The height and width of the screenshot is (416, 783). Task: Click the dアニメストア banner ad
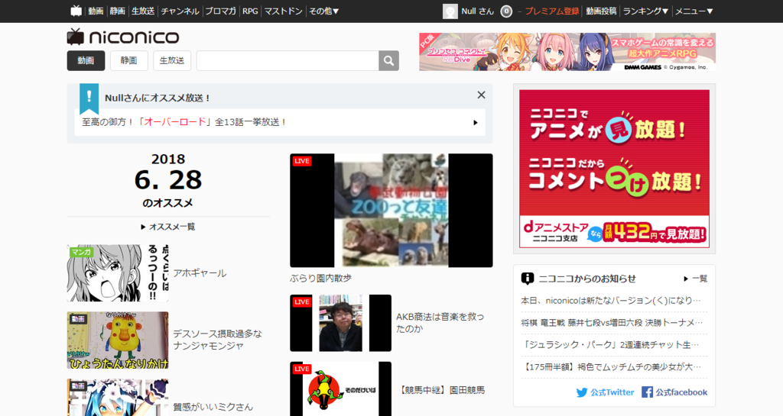click(614, 169)
